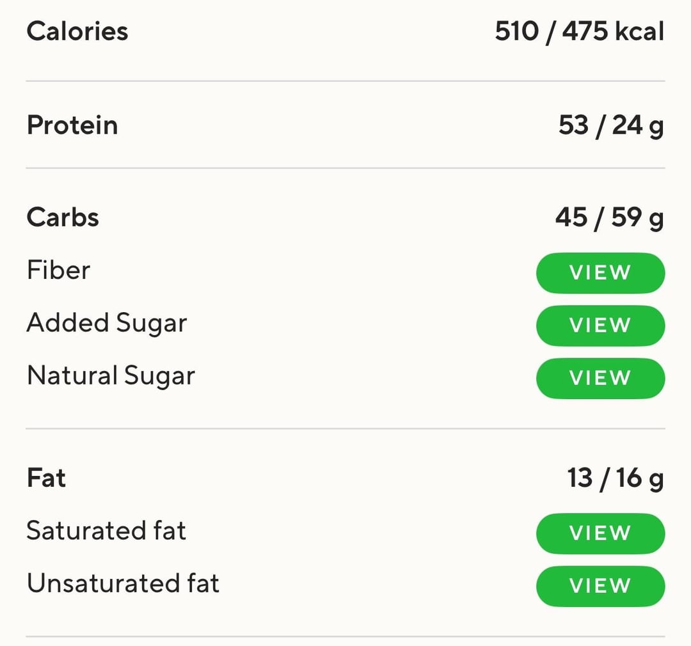Click the Unsaturated fat label text
Screen dimensions: 691x646
123,583
